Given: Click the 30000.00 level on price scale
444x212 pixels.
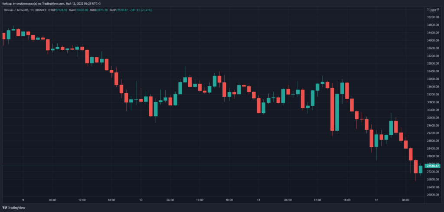Looking at the screenshot, I should [432, 117].
